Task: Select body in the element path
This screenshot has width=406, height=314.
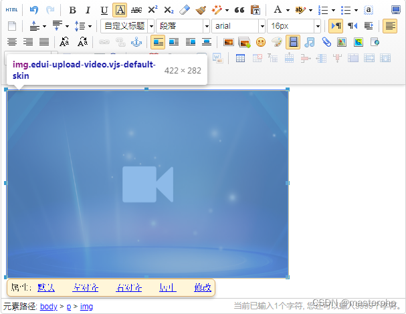Action: 49,307
